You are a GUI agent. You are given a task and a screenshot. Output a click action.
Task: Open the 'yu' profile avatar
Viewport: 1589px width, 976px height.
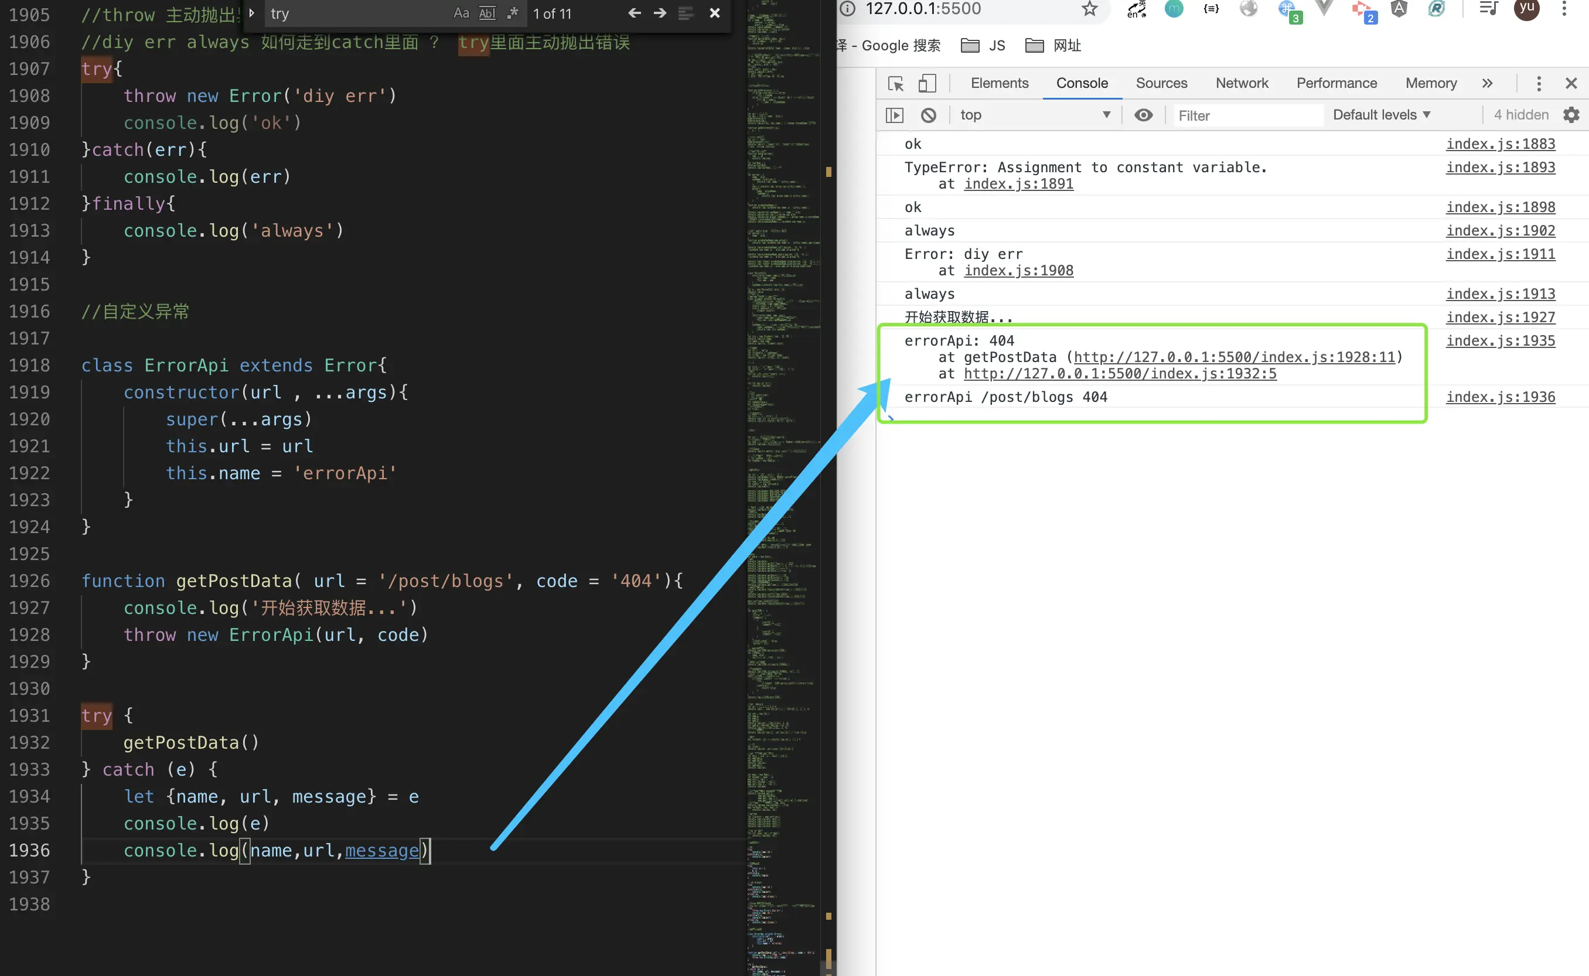(x=1527, y=8)
